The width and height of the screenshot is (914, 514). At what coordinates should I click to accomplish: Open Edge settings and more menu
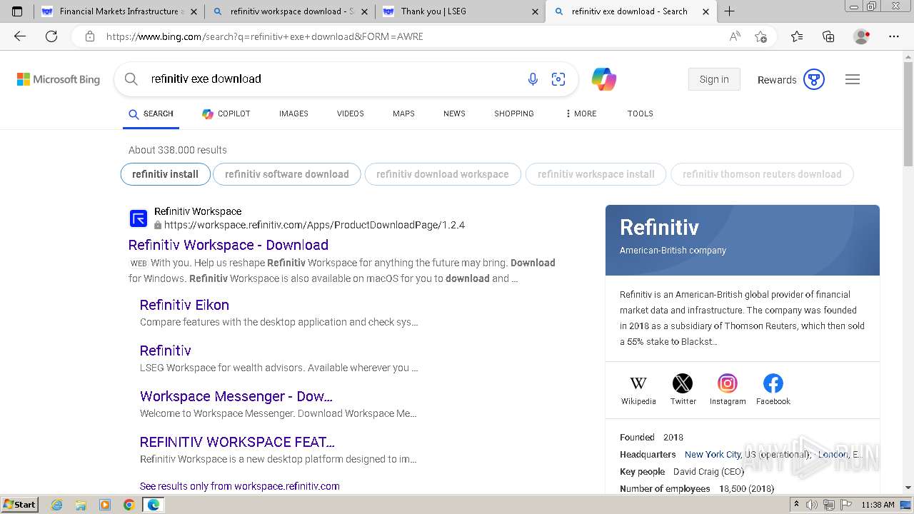click(894, 36)
